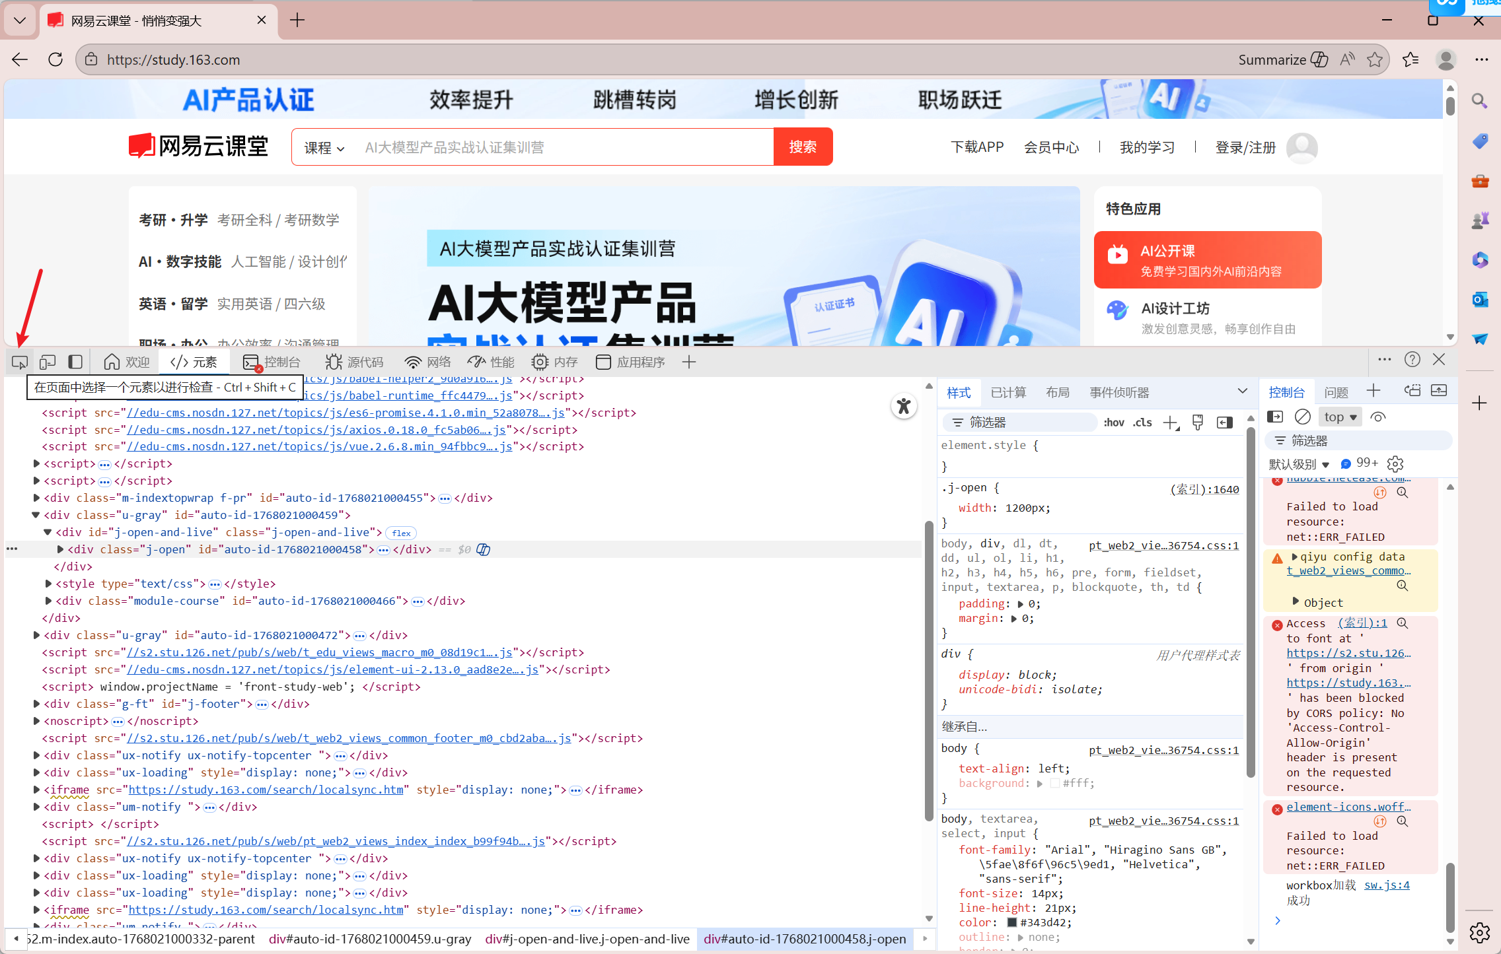Toggle device emulation mode icon

tap(47, 362)
